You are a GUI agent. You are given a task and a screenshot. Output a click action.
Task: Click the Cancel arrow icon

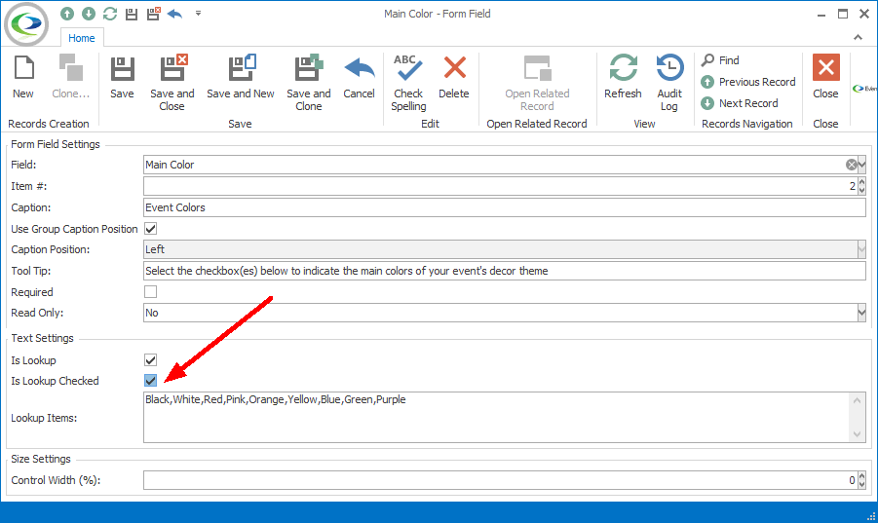tap(359, 68)
